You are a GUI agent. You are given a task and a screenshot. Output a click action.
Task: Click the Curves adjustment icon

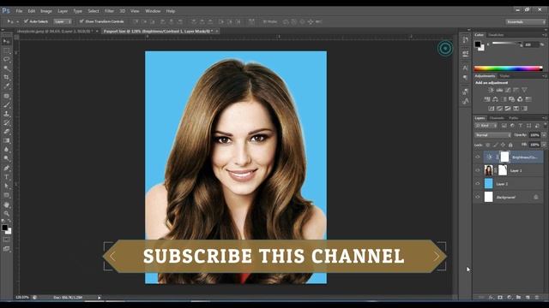coord(508,90)
